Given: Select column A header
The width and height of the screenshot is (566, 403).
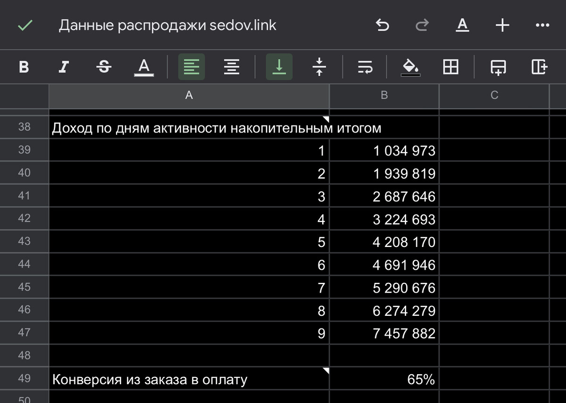Looking at the screenshot, I should click(189, 95).
